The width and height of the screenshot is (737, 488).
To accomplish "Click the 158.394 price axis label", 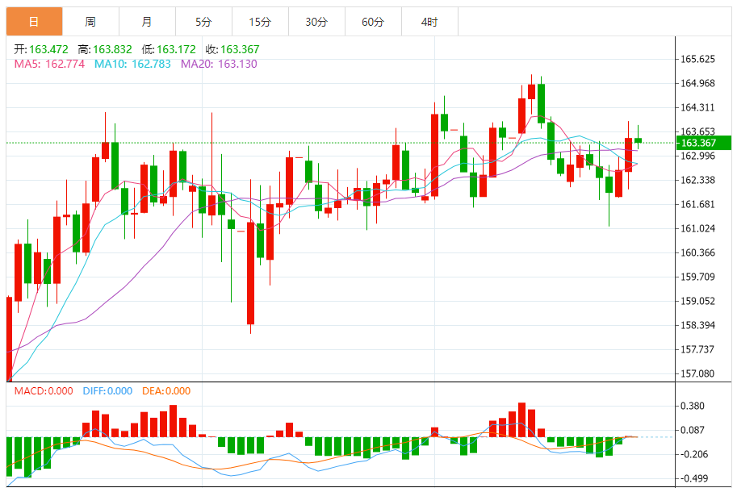I will coord(697,325).
